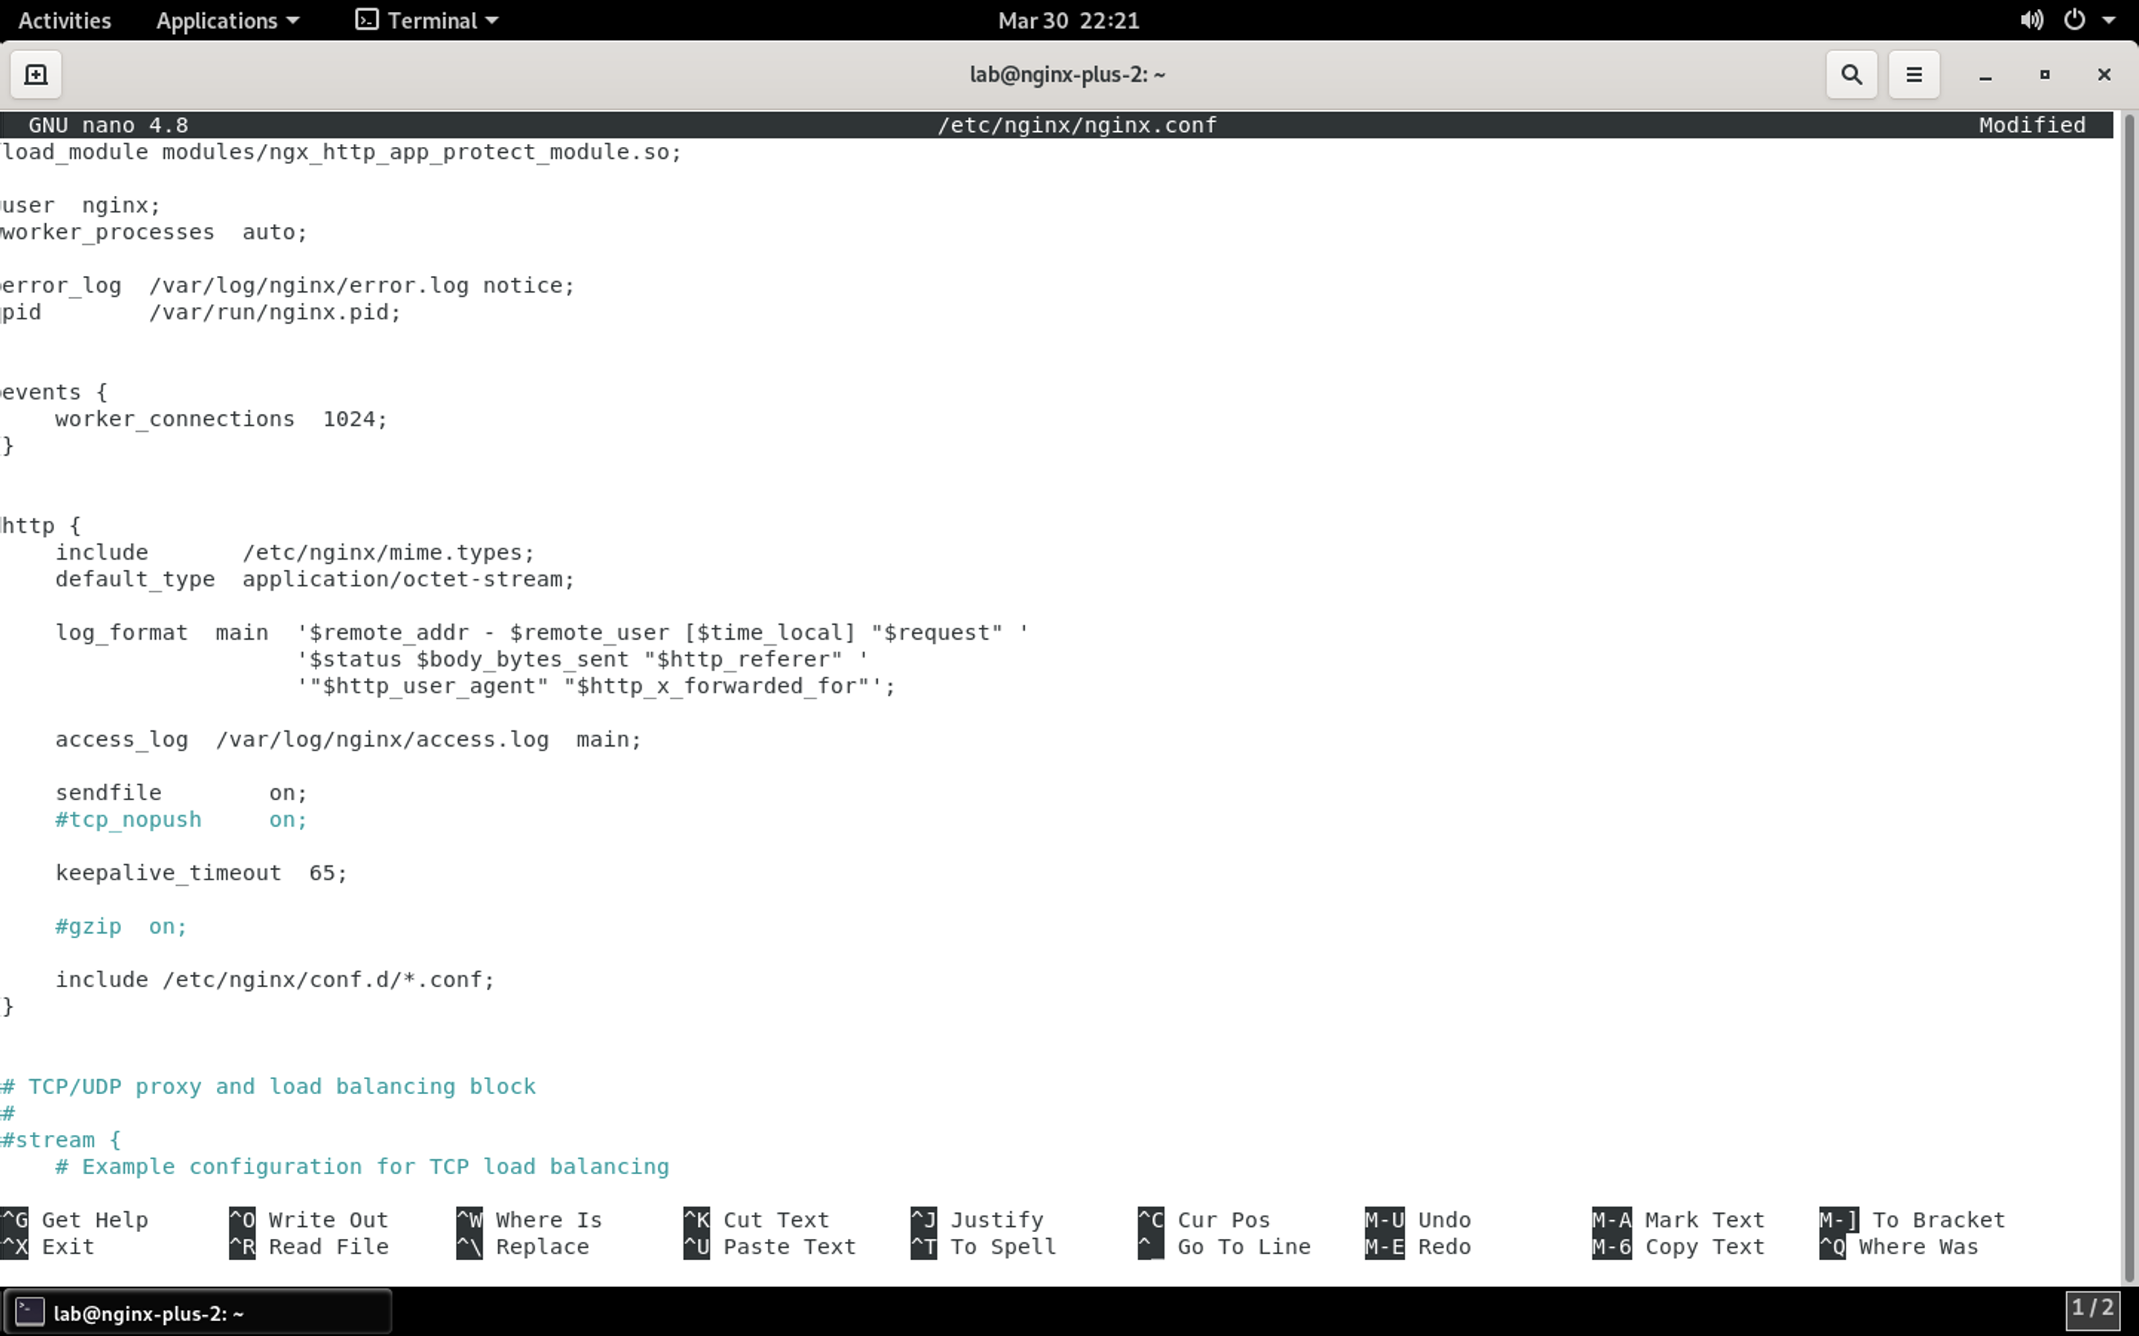The height and width of the screenshot is (1336, 2139).
Task: Click the power icon in the top bar
Action: (2074, 20)
